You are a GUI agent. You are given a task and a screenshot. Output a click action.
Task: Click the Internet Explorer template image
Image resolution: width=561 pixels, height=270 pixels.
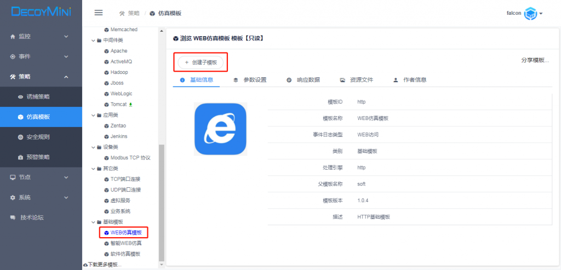pos(220,129)
